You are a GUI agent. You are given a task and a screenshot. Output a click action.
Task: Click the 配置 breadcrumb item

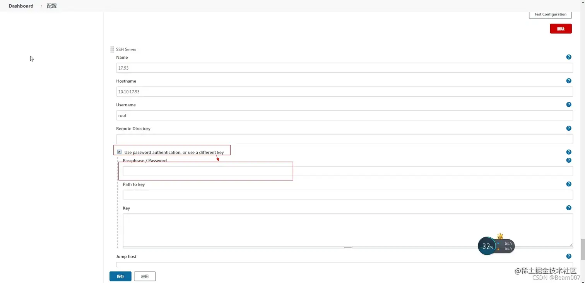coord(52,6)
